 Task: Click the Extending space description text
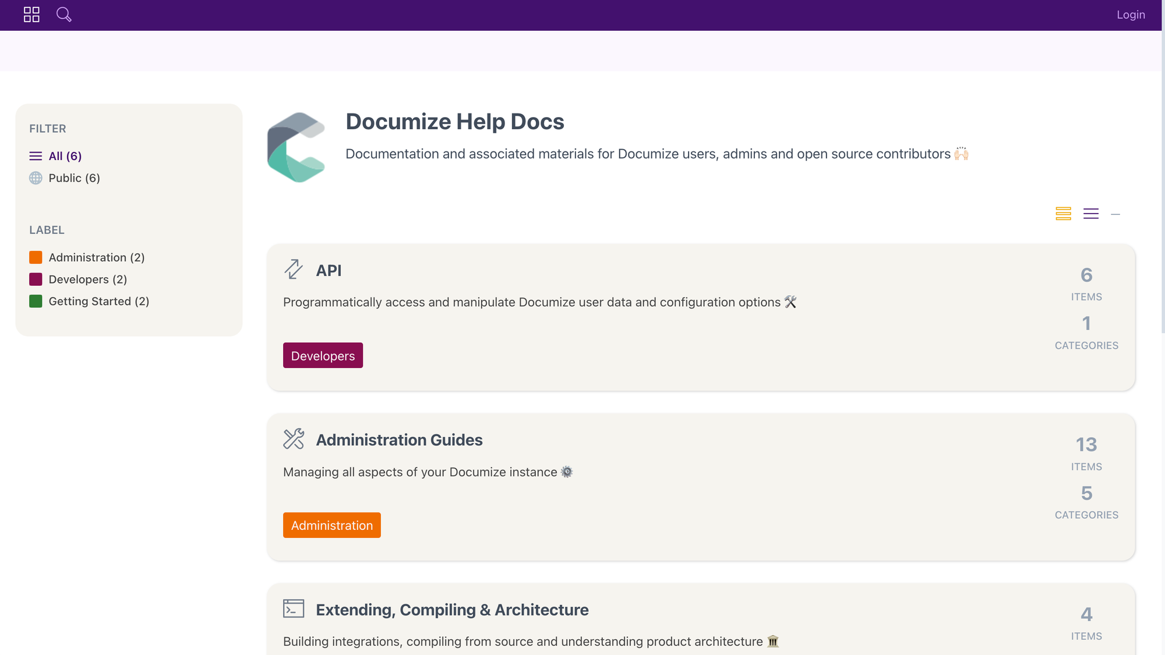pos(531,642)
